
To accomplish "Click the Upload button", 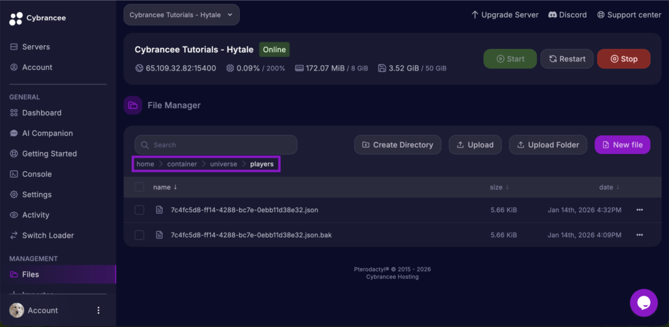I will pos(475,145).
